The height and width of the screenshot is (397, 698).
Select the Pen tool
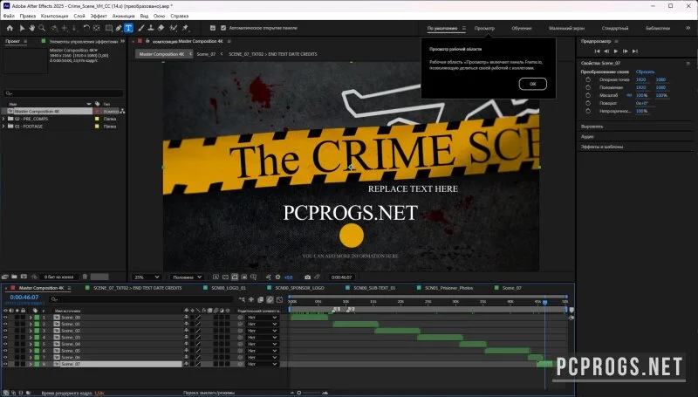[x=119, y=28]
